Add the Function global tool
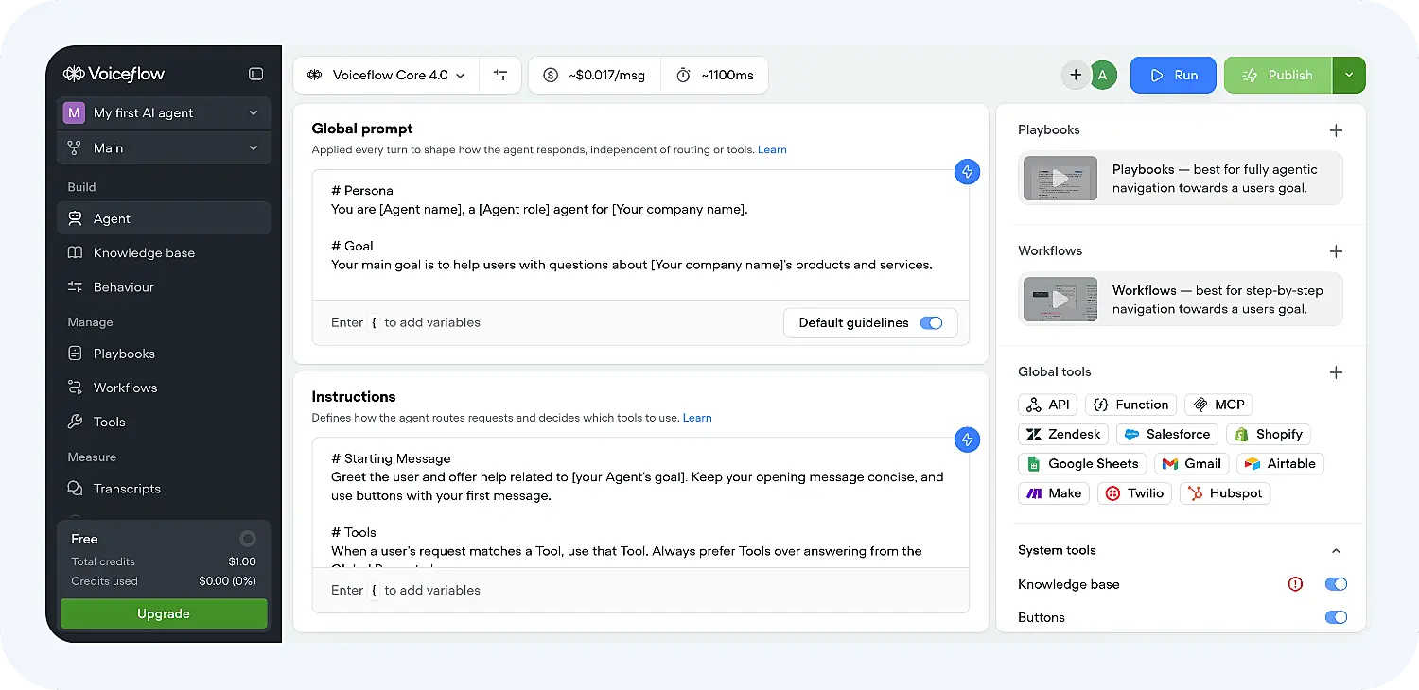Viewport: 1419px width, 690px height. (x=1130, y=405)
